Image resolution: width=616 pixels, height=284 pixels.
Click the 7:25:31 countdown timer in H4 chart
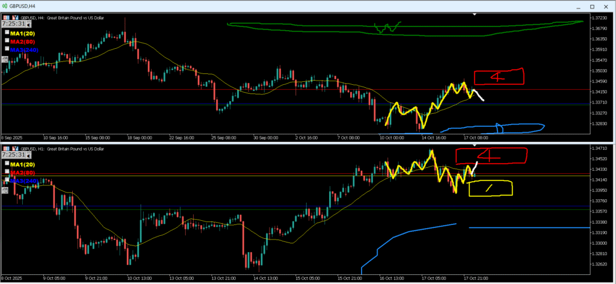pyautogui.click(x=14, y=24)
